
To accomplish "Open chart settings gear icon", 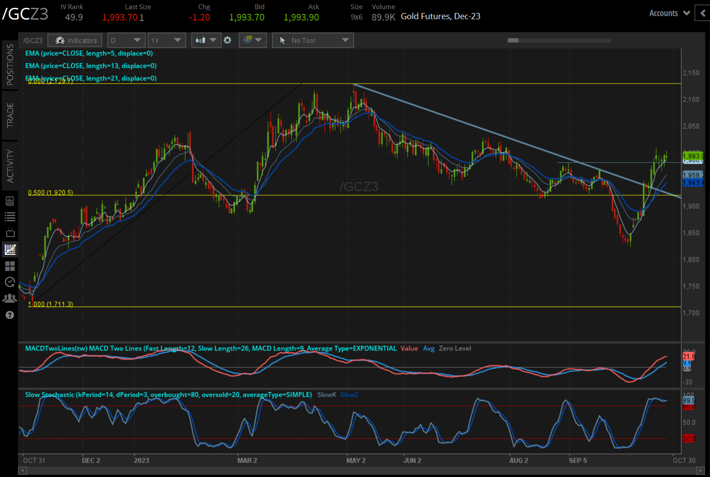I will click(228, 41).
